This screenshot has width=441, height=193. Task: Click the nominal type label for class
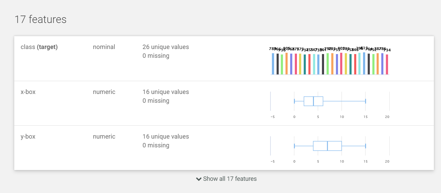(x=104, y=47)
